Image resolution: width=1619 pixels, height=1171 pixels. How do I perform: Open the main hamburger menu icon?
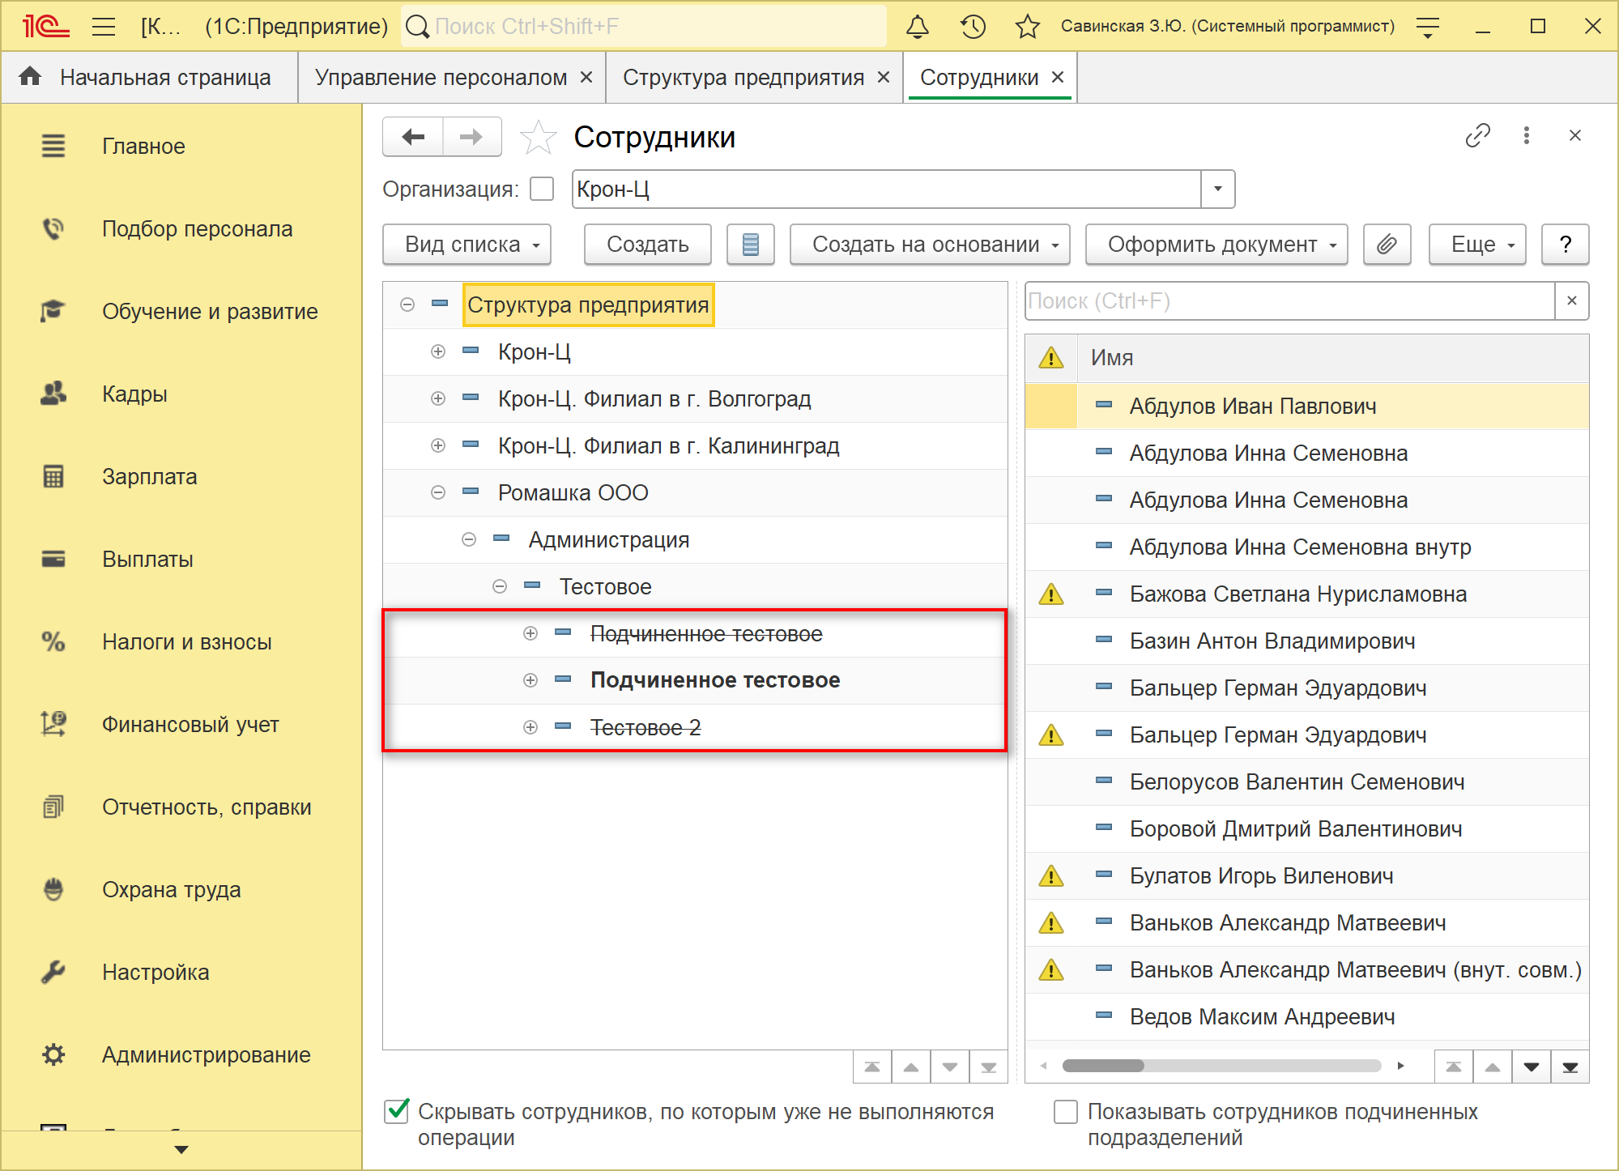(x=104, y=27)
